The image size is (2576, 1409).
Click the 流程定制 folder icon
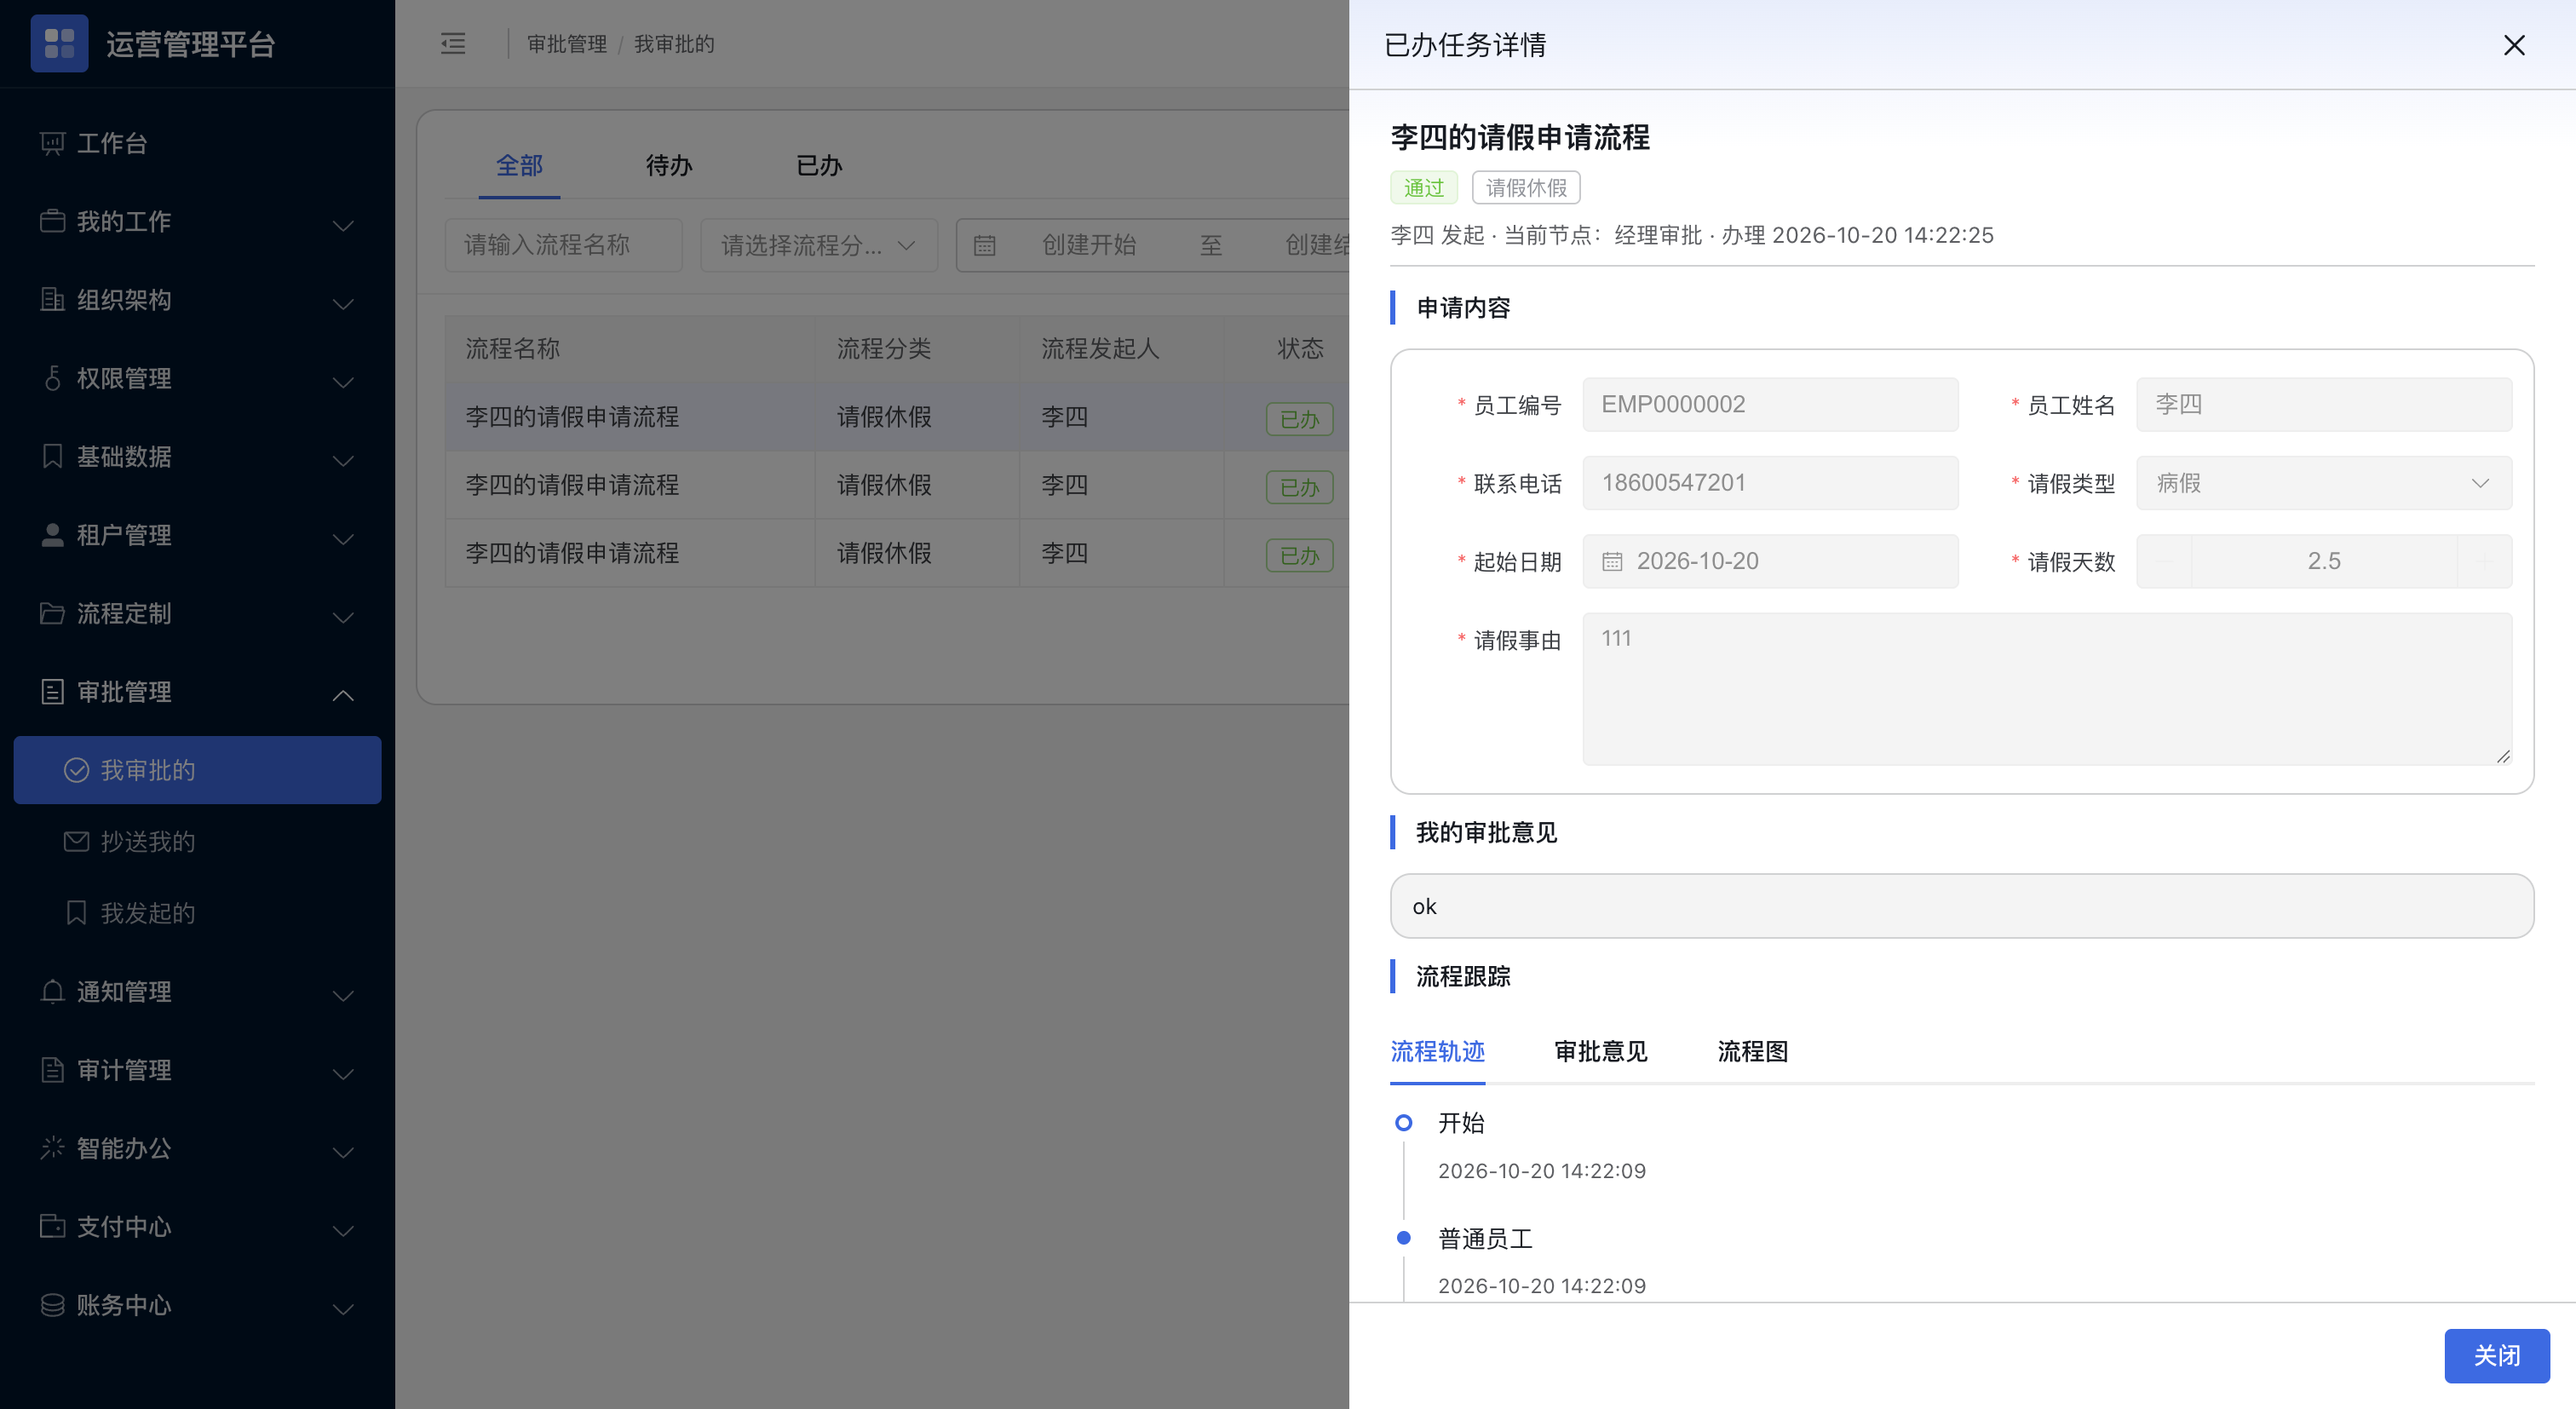tap(52, 613)
